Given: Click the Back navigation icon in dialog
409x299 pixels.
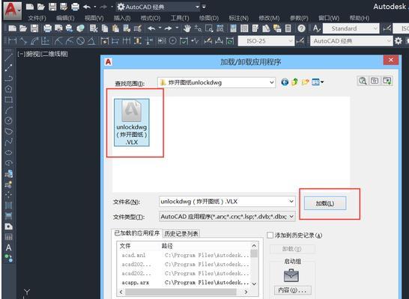Looking at the screenshot, I should [x=285, y=82].
